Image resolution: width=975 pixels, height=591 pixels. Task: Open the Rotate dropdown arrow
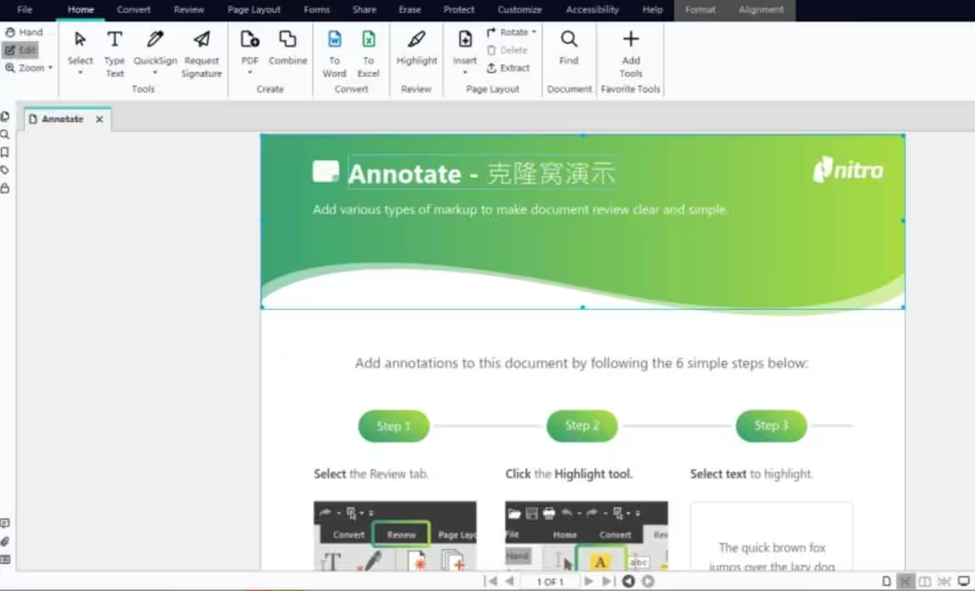tap(535, 32)
